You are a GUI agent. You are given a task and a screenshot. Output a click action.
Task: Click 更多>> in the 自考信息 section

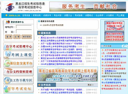coord(91,85)
